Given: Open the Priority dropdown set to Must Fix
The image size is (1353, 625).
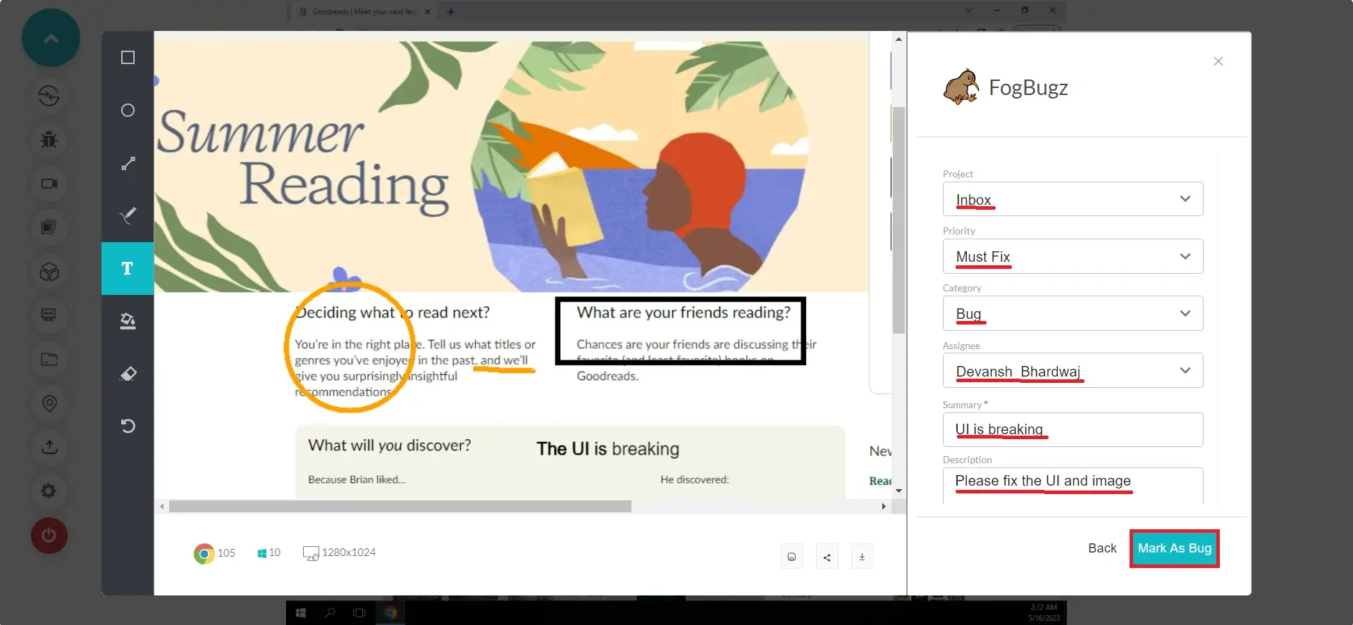Looking at the screenshot, I should pyautogui.click(x=1072, y=257).
